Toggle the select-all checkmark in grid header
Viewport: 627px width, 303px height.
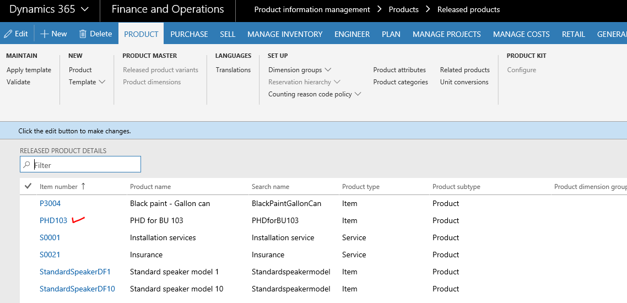[28, 186]
